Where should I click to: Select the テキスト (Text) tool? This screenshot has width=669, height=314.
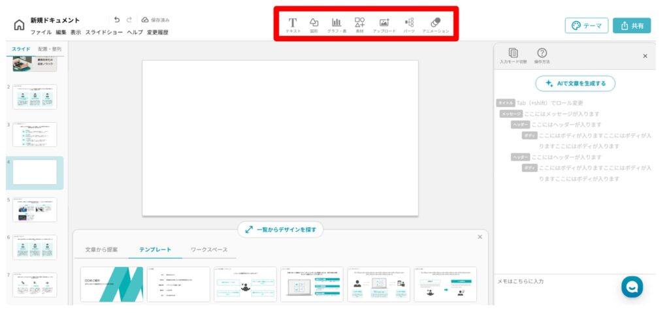coord(293,24)
